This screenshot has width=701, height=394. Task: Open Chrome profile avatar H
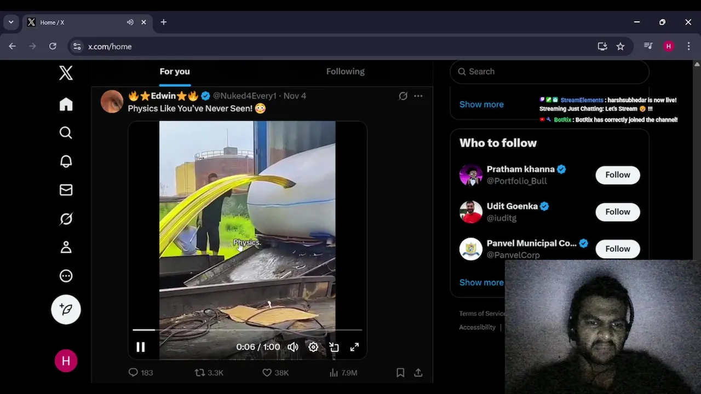click(668, 47)
